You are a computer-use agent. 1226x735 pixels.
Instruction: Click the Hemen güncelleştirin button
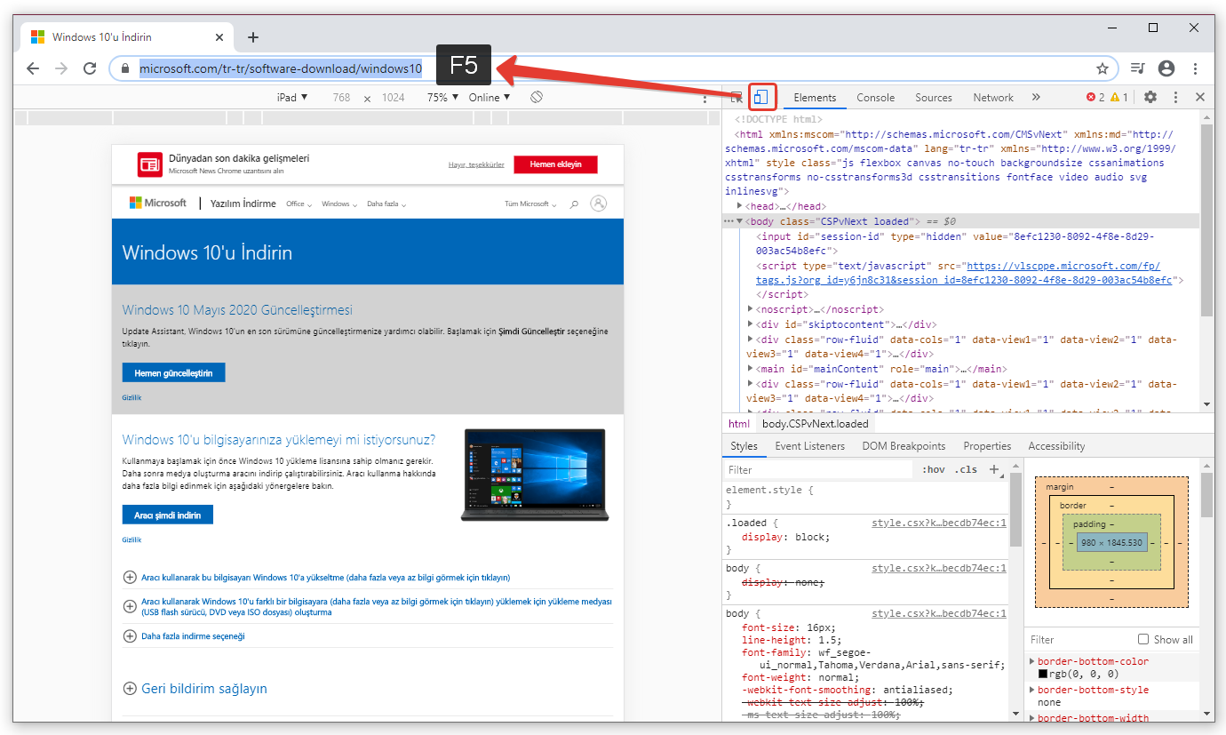[x=173, y=373]
